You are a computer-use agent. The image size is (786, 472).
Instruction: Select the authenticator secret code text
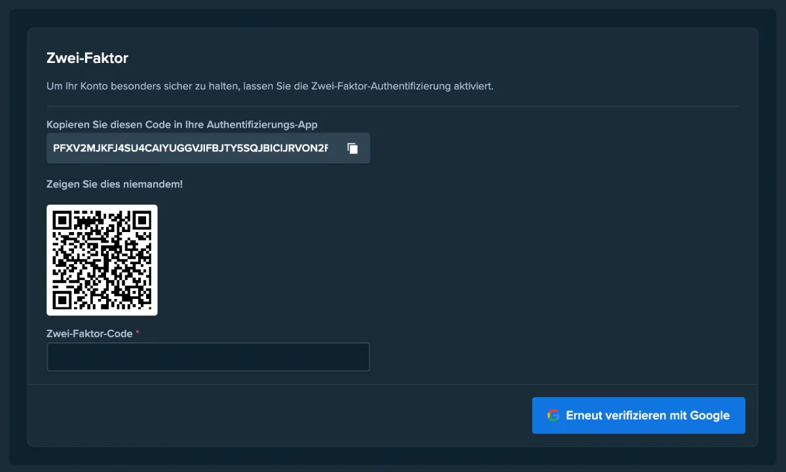tap(190, 148)
